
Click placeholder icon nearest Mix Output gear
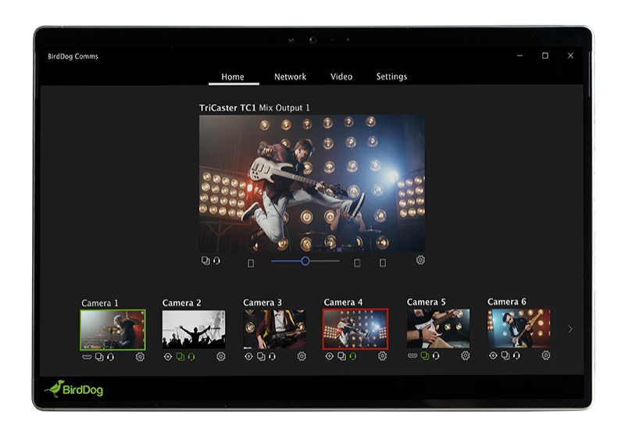click(383, 262)
